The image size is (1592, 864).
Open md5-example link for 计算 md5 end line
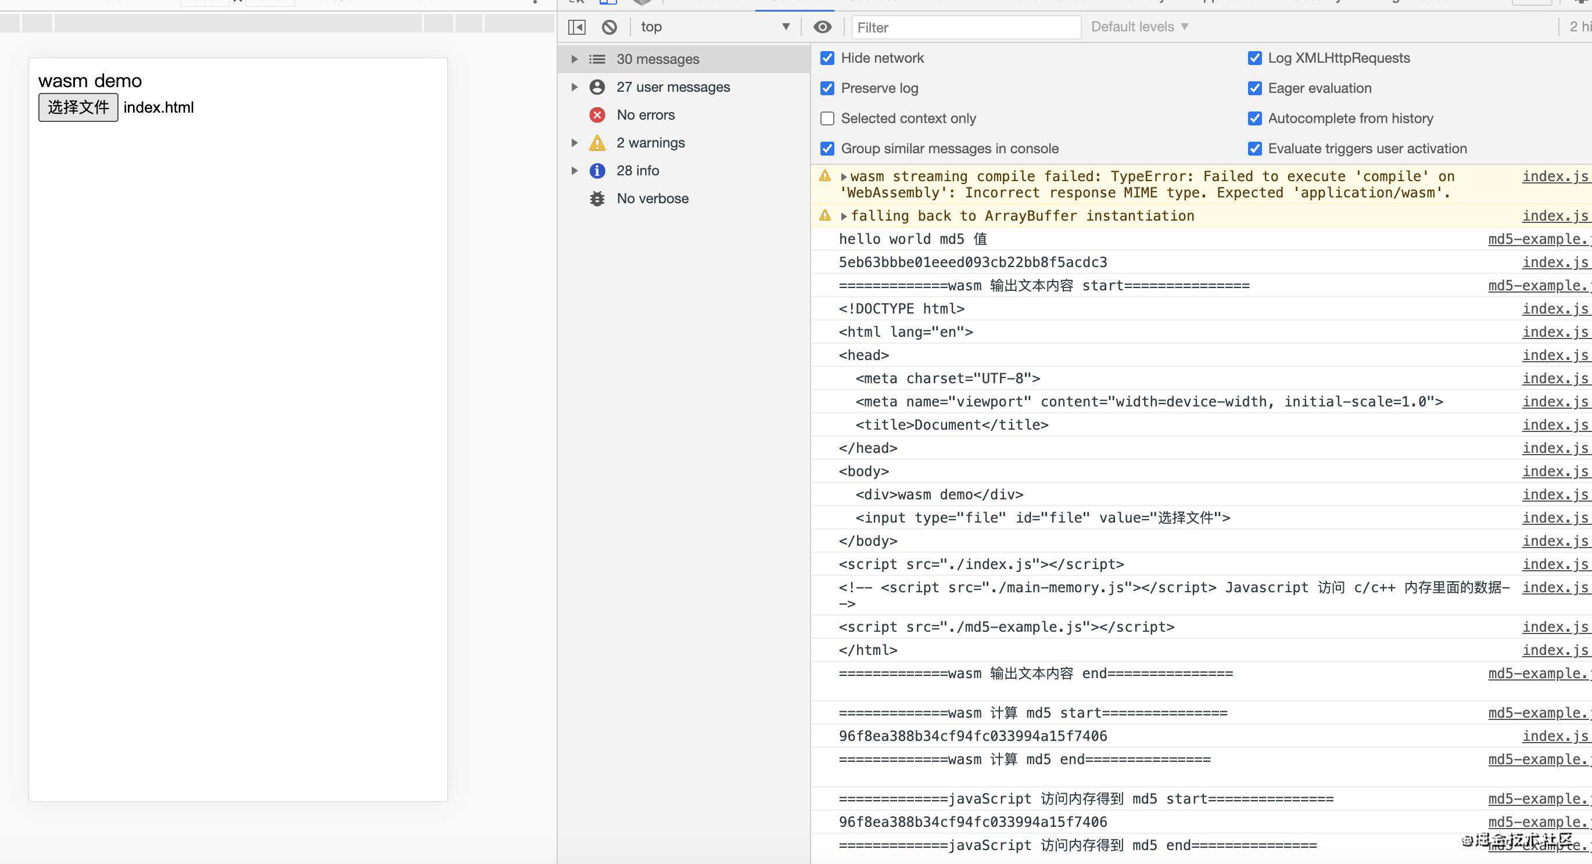click(x=1540, y=759)
